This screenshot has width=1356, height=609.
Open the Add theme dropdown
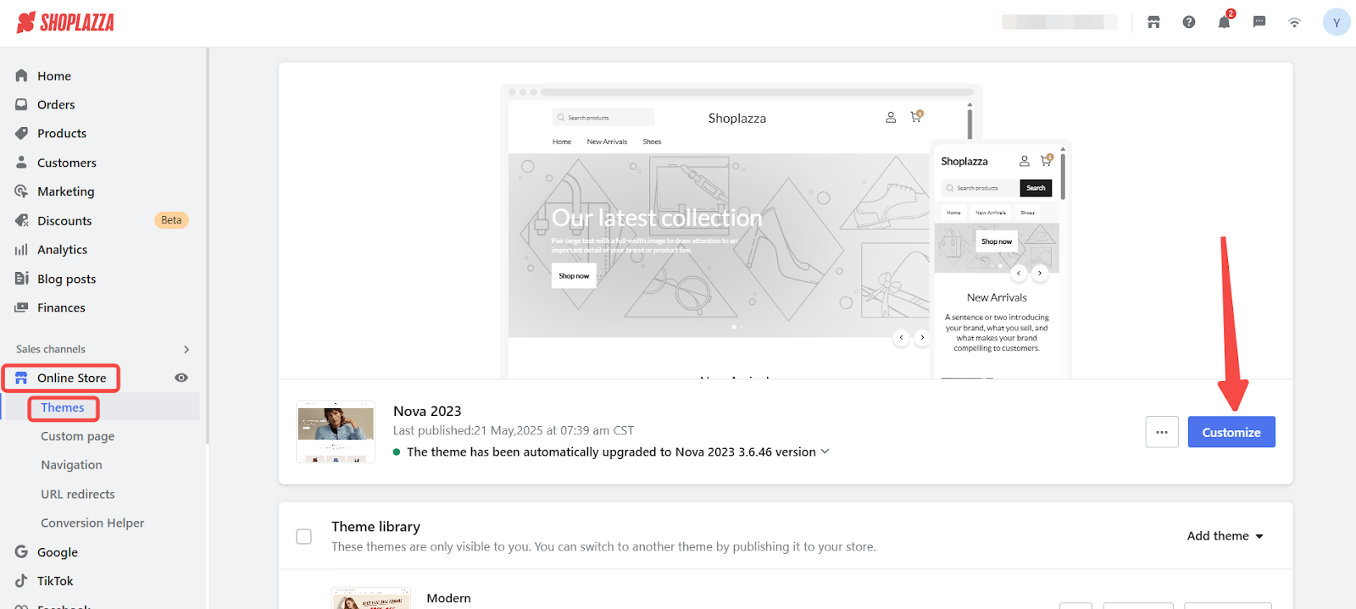coord(1225,535)
